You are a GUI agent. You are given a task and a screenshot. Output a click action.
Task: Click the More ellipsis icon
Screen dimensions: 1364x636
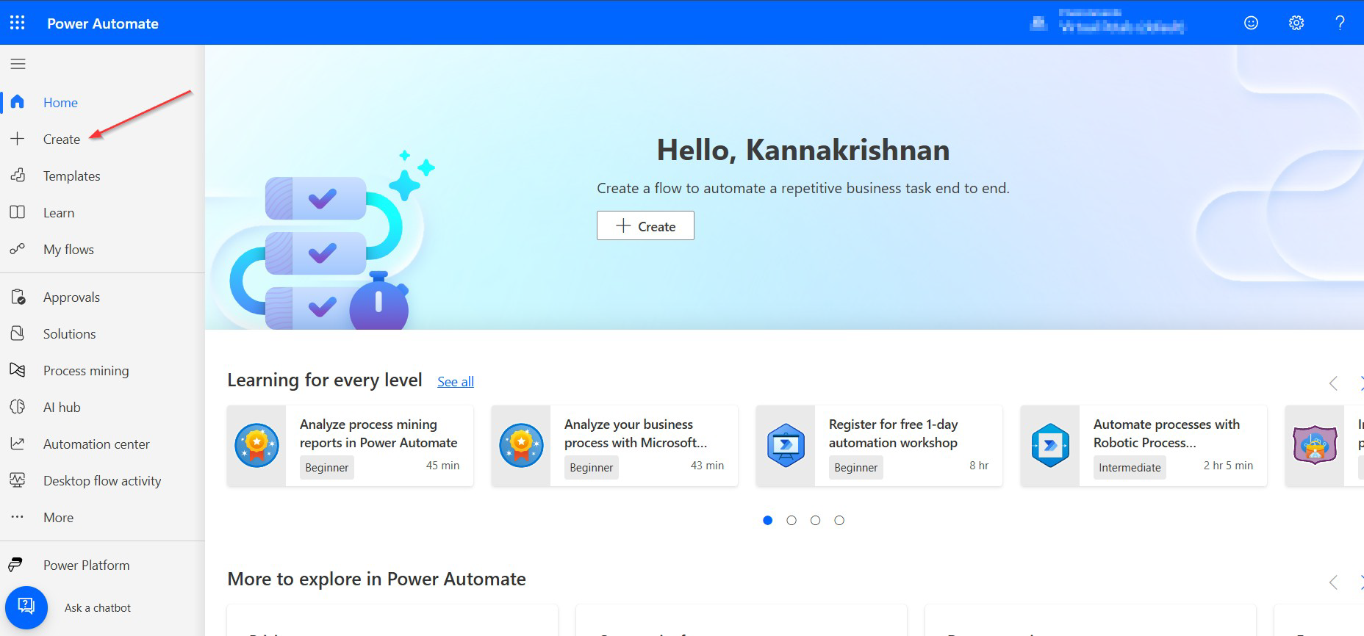(18, 517)
